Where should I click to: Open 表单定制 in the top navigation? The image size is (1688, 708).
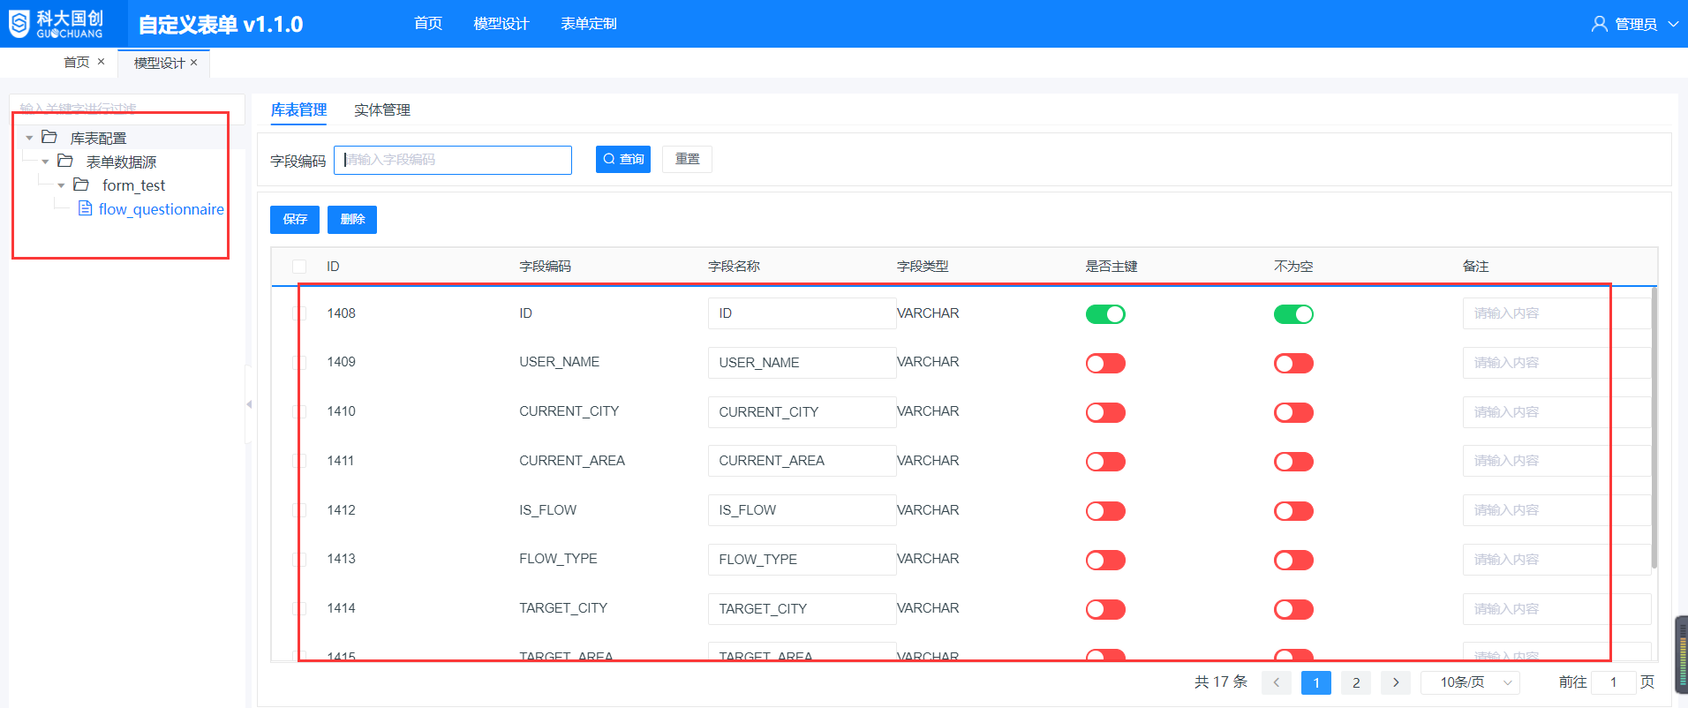pyautogui.click(x=589, y=24)
